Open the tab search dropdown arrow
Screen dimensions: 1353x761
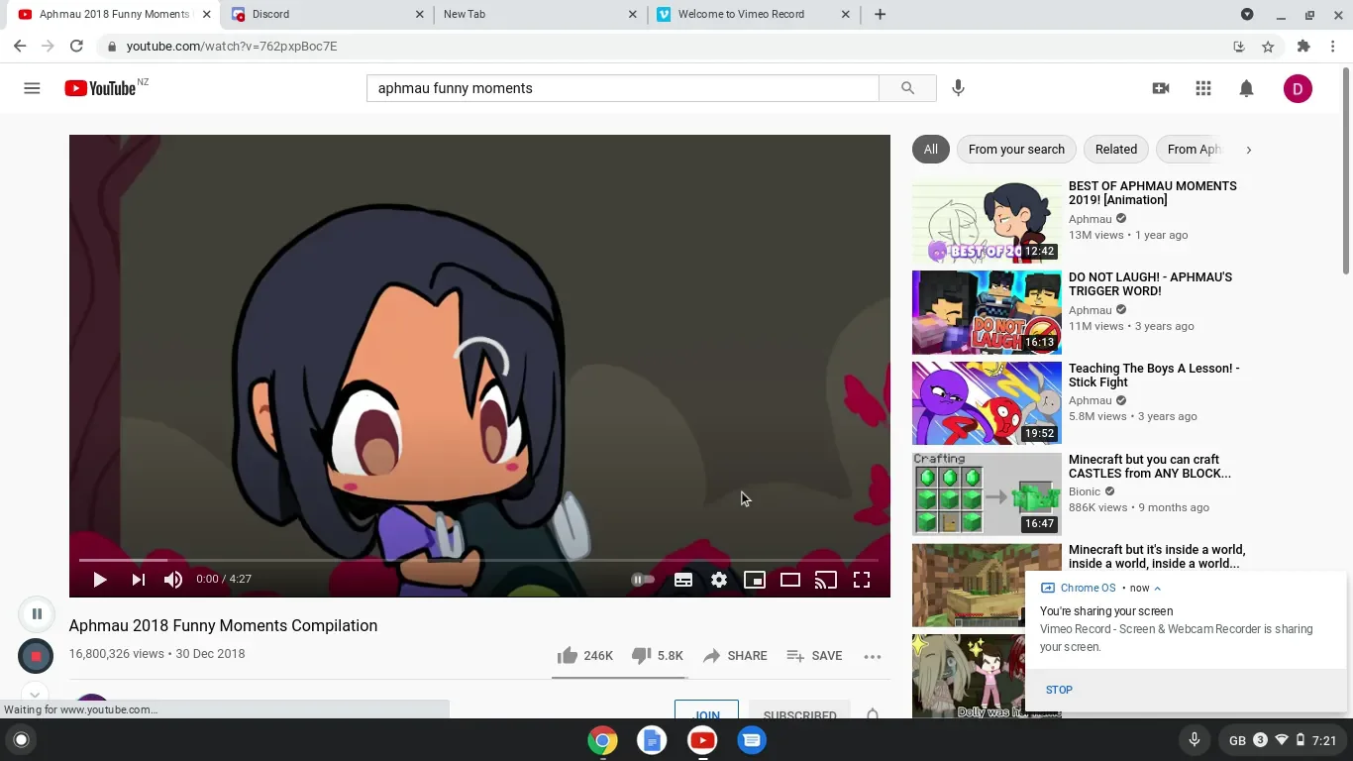(1247, 14)
